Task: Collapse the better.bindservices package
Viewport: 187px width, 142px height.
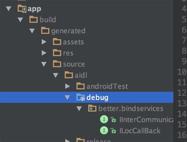Action: coord(79,109)
